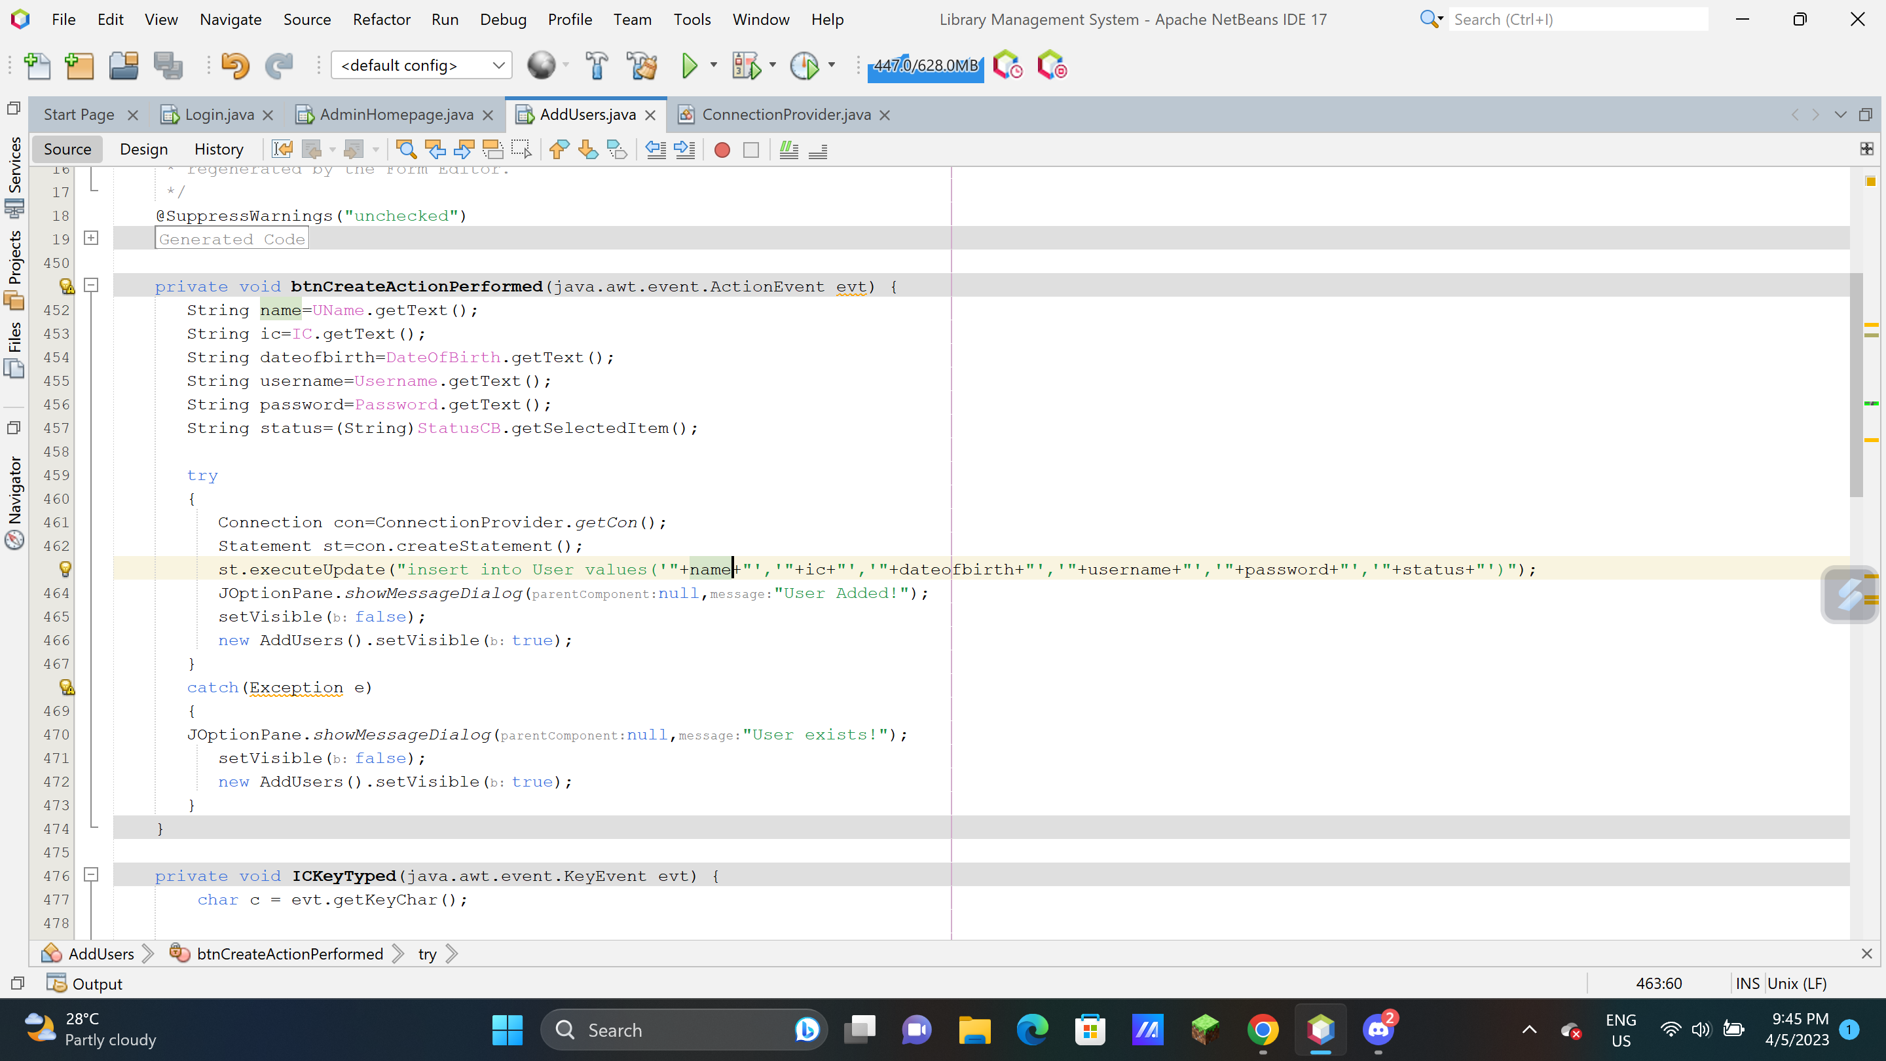This screenshot has width=1886, height=1061.
Task: Click the btnCreateActionPerformed breadcrumb
Action: [x=288, y=954]
